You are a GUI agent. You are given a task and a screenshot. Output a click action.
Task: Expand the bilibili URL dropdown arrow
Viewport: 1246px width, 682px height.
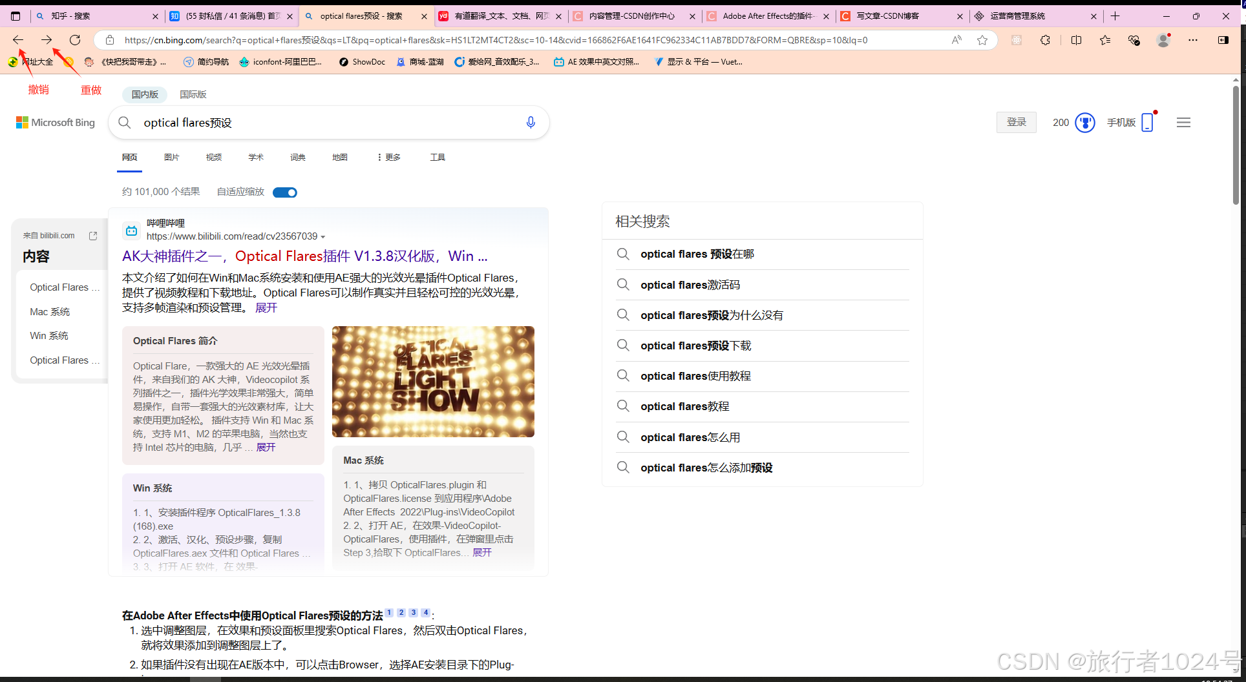click(x=323, y=237)
